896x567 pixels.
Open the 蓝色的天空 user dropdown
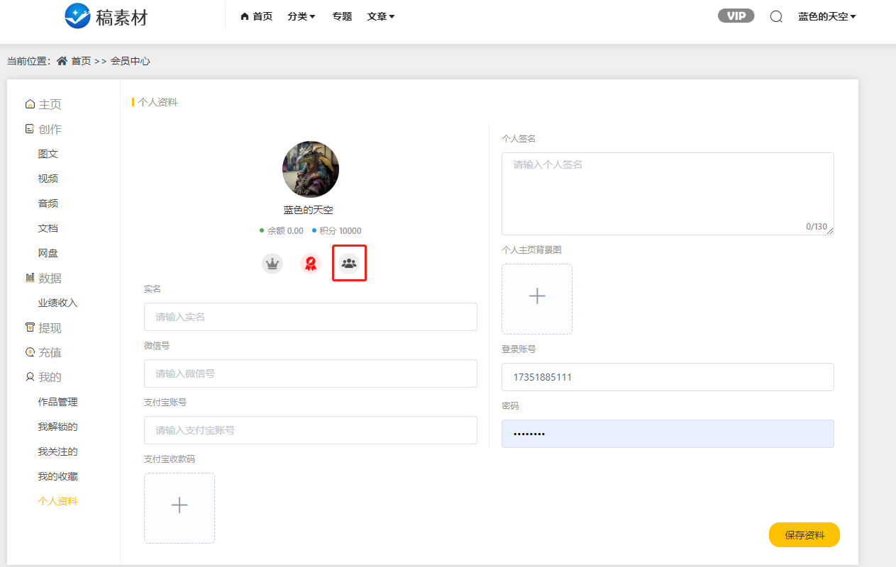tap(826, 16)
